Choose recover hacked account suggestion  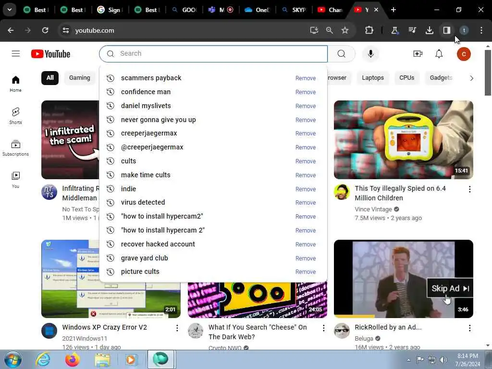click(x=213, y=244)
